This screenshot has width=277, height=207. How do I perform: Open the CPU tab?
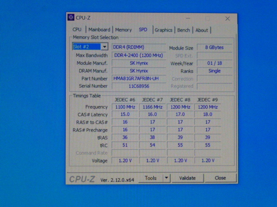click(77, 29)
